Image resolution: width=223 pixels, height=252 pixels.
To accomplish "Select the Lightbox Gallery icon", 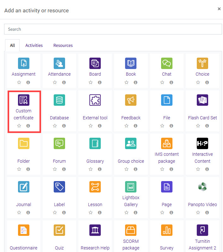I will coord(131,187).
